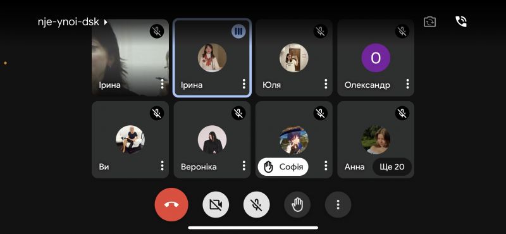Tap the purple O avatar of Олександр
This screenshot has width=506, height=234.
tap(376, 58)
